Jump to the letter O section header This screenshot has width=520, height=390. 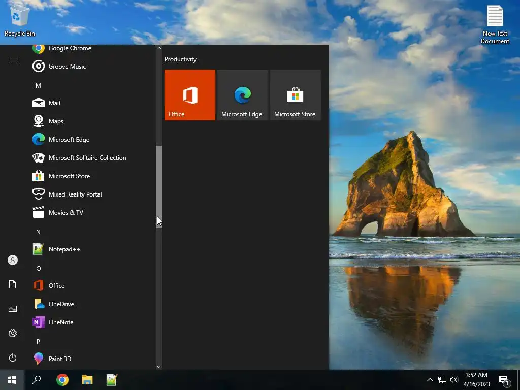[38, 268]
